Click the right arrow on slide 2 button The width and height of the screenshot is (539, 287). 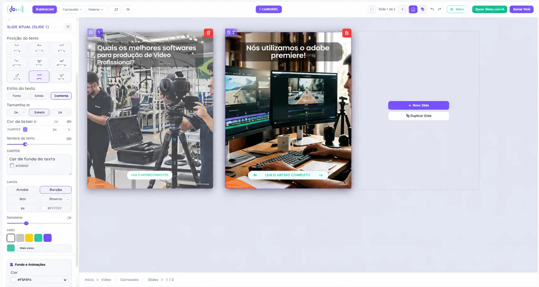coord(321,175)
